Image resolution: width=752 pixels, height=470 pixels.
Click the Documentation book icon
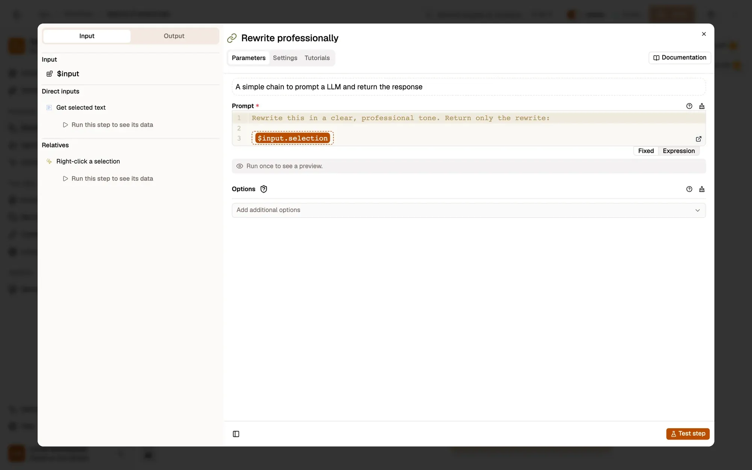pyautogui.click(x=656, y=58)
